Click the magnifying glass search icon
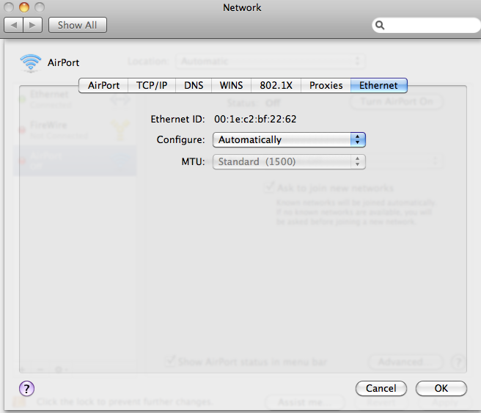The image size is (481, 413). point(380,25)
